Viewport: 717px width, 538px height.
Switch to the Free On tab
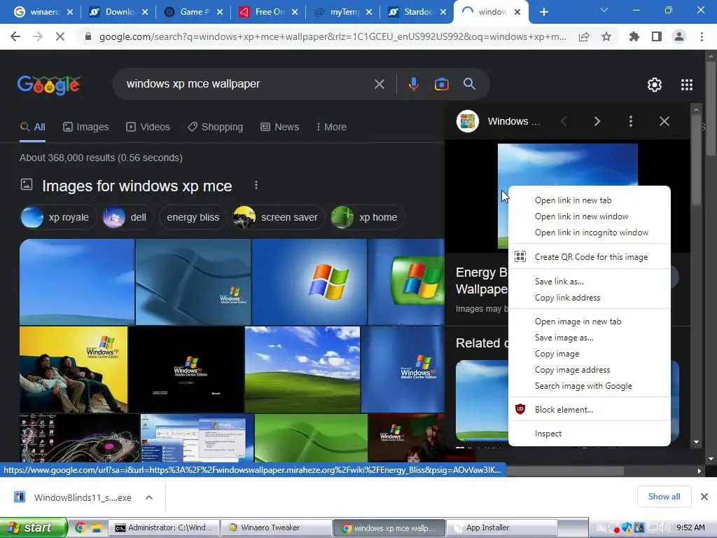click(268, 12)
